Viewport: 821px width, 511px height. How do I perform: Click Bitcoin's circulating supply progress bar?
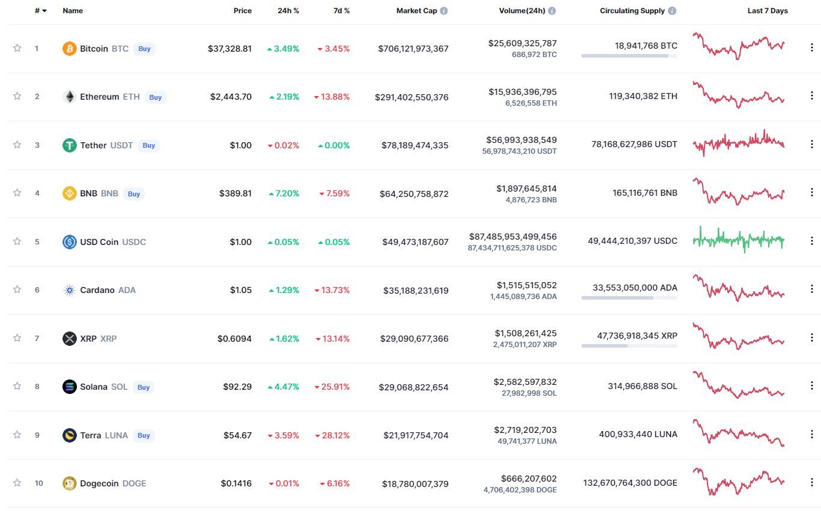tap(629, 56)
